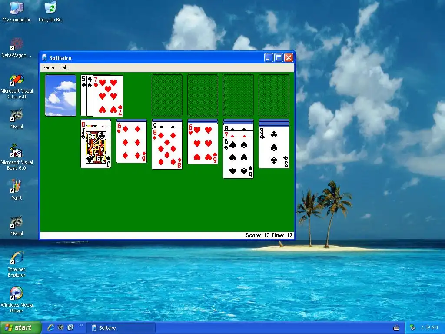Close the Solitaire window
The width and height of the screenshot is (445, 334).
coord(289,58)
